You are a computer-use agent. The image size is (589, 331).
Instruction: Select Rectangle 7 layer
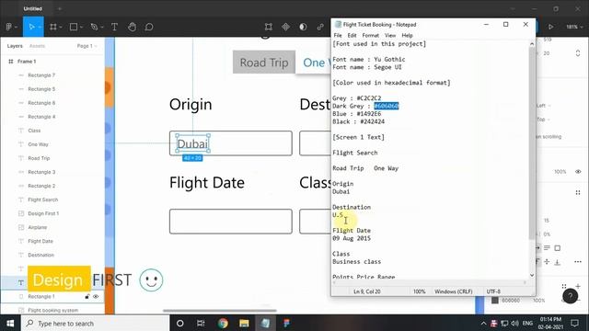click(x=41, y=75)
